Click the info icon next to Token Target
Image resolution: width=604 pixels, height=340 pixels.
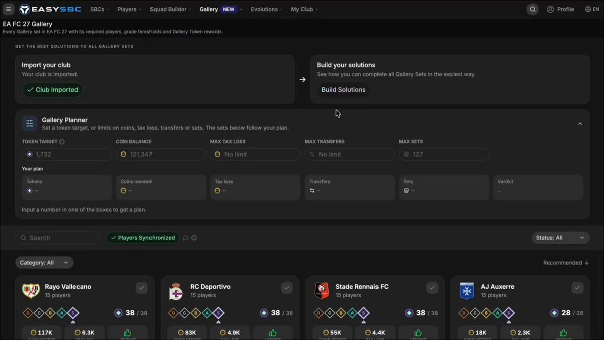coord(62,142)
